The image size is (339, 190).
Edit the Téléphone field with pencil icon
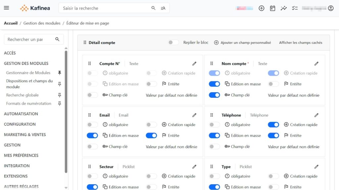click(316, 115)
